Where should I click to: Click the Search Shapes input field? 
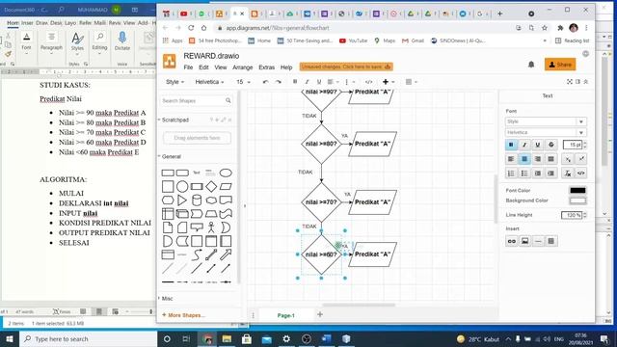pos(197,101)
